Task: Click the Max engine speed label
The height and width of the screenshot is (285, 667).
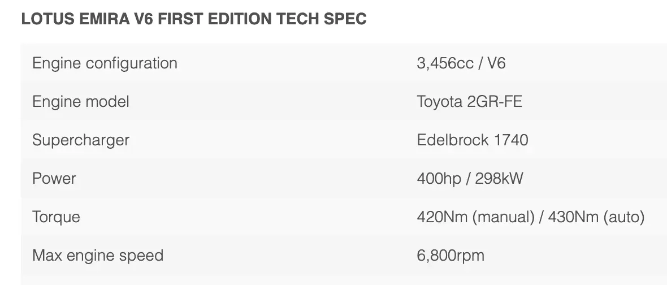Action: [98, 256]
